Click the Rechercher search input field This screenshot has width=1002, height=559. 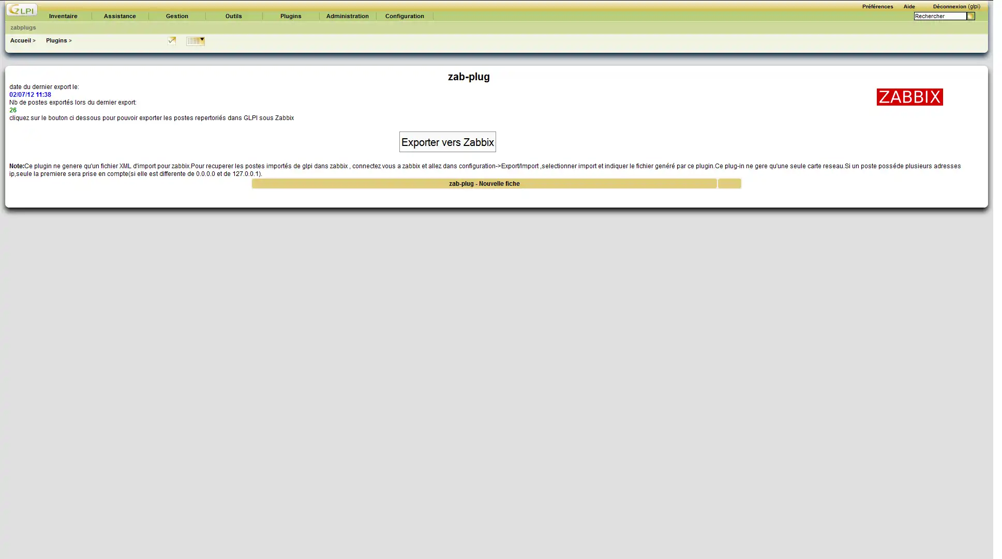pyautogui.click(x=939, y=16)
